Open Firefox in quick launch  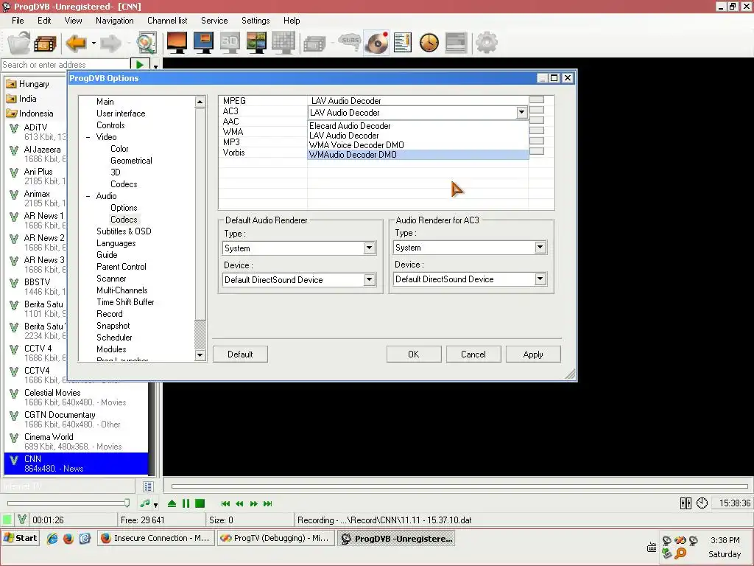(x=68, y=539)
